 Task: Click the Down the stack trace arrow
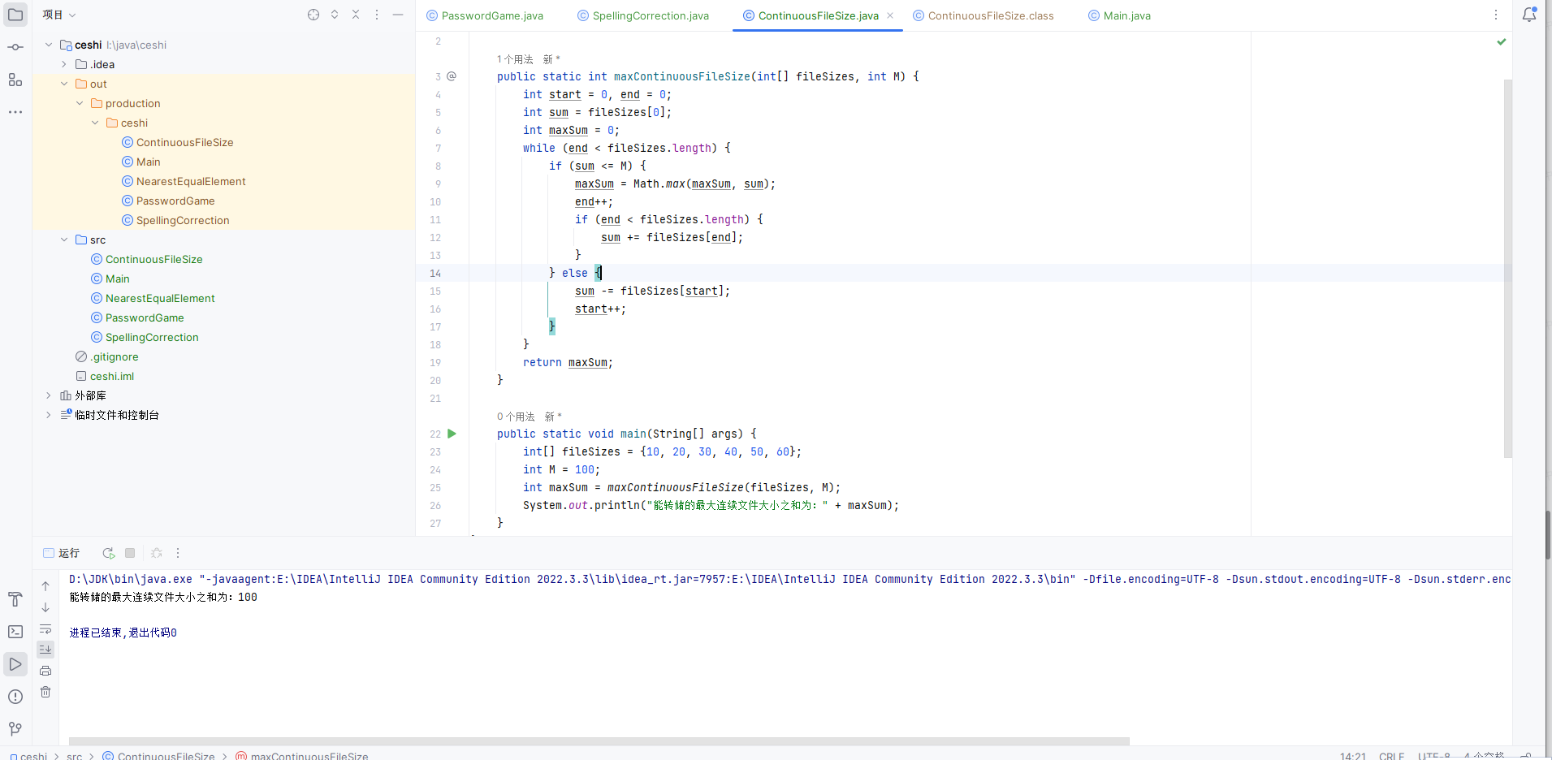click(45, 607)
